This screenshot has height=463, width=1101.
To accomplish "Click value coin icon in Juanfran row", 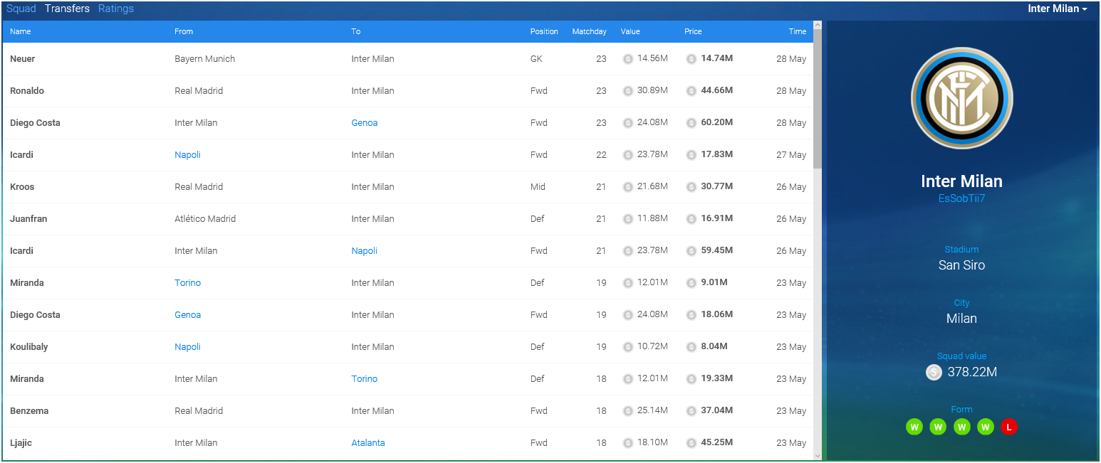I will 627,219.
